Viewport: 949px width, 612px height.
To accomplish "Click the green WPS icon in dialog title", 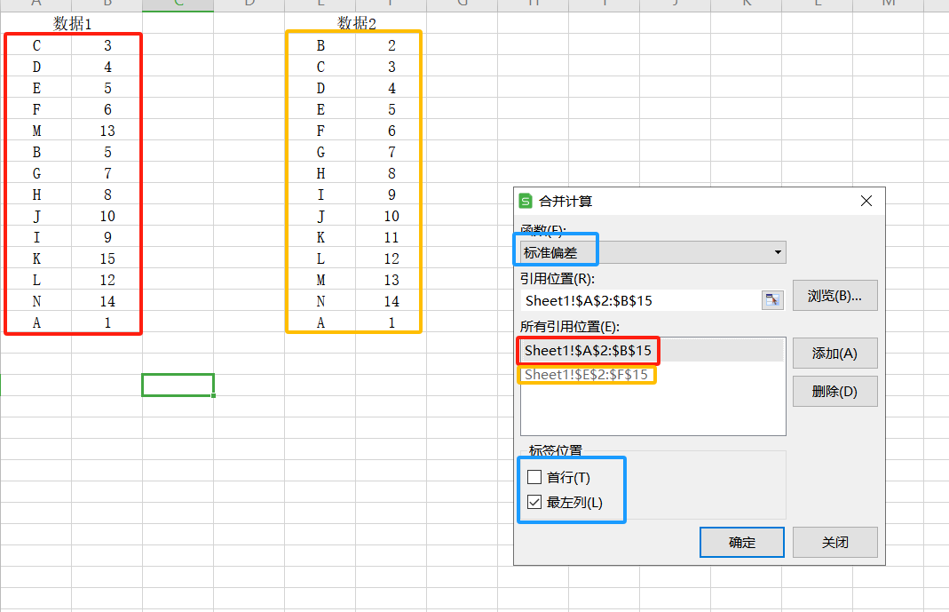I will (x=526, y=201).
